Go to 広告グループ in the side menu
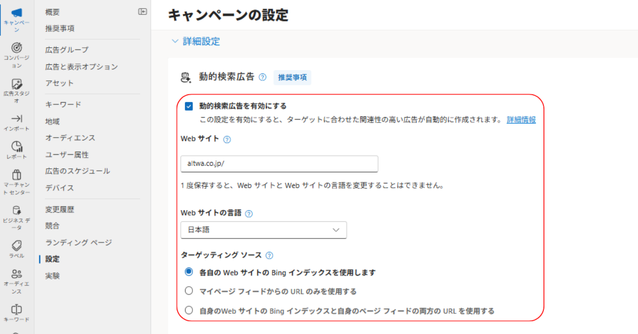The width and height of the screenshot is (638, 334). (67, 50)
